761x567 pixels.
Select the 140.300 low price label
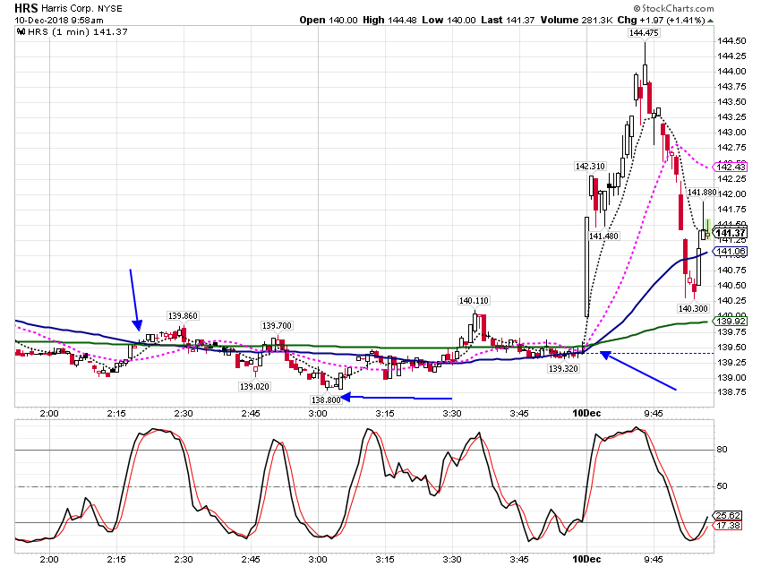click(693, 308)
